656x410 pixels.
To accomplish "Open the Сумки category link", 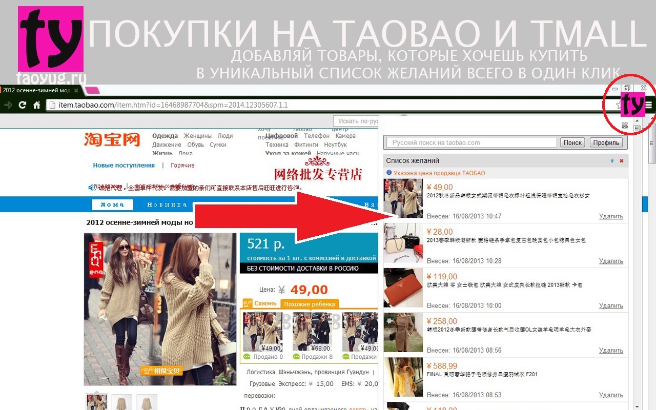I will (x=218, y=145).
